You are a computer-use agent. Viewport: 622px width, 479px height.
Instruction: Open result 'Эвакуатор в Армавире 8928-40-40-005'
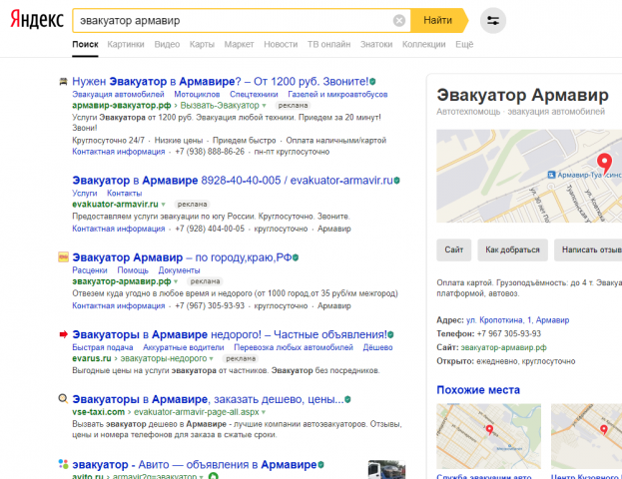coord(233,181)
